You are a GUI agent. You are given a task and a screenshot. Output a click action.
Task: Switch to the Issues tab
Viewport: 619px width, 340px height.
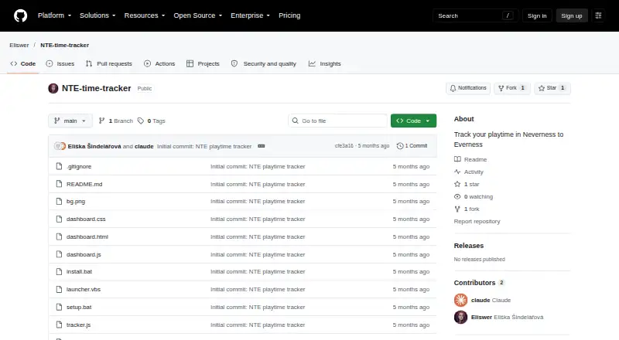(x=60, y=63)
